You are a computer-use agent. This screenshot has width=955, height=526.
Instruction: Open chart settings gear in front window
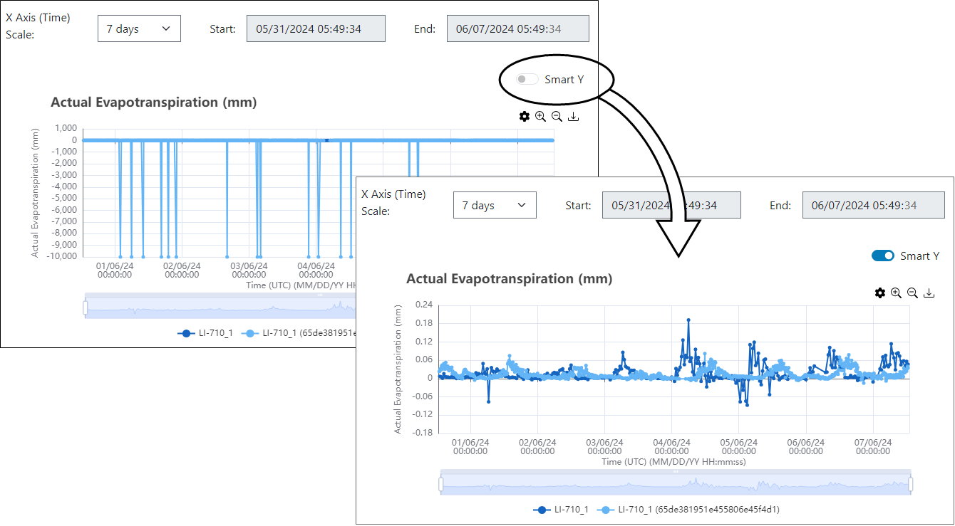pyautogui.click(x=880, y=293)
